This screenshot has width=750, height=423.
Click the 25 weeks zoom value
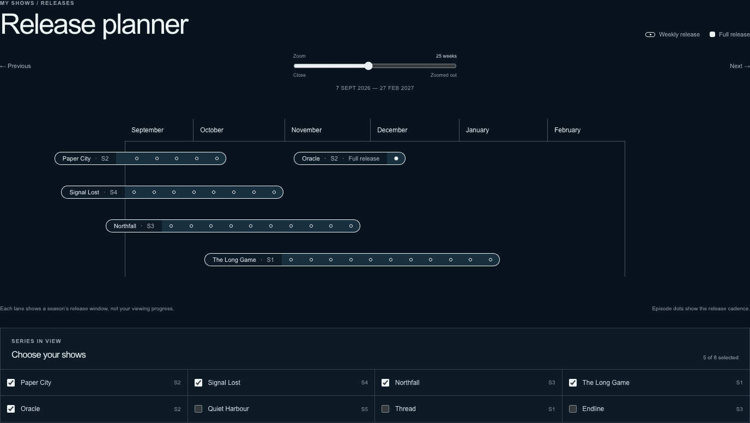pos(446,56)
